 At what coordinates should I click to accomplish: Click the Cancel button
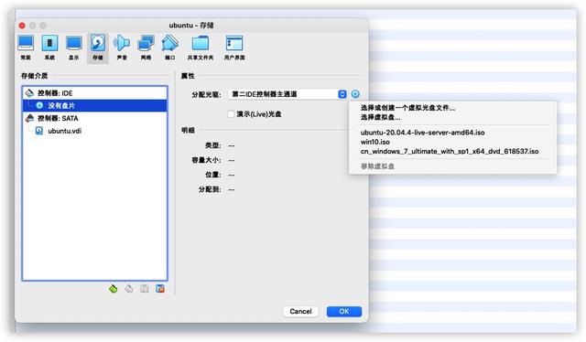301,312
